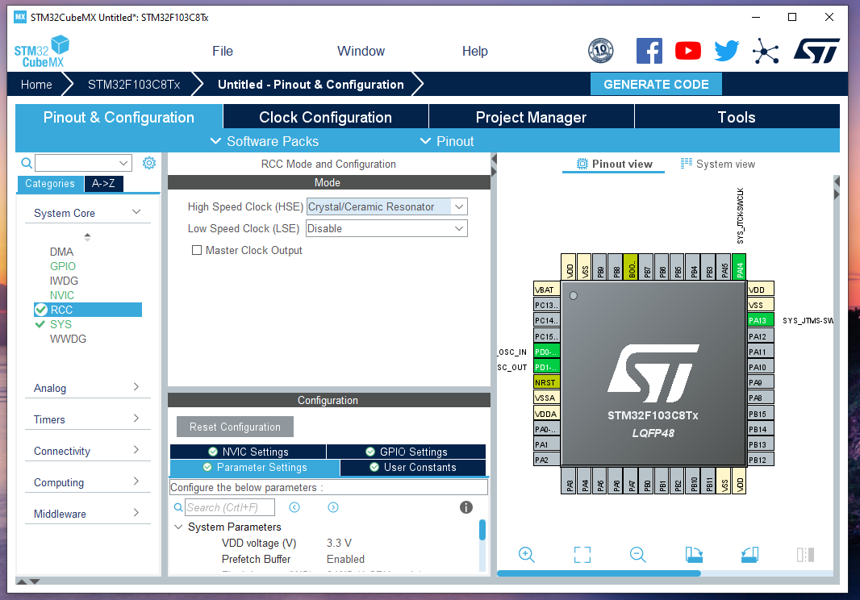Open the File menu
Screen dimensions: 860x600
click(223, 51)
